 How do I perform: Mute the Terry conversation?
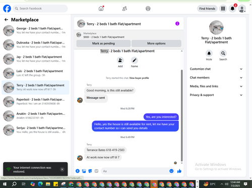209,54
